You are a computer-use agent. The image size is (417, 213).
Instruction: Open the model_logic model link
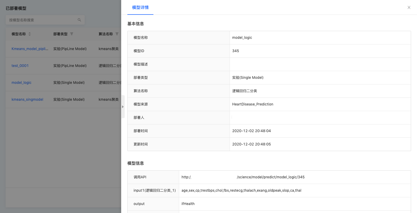21,82
